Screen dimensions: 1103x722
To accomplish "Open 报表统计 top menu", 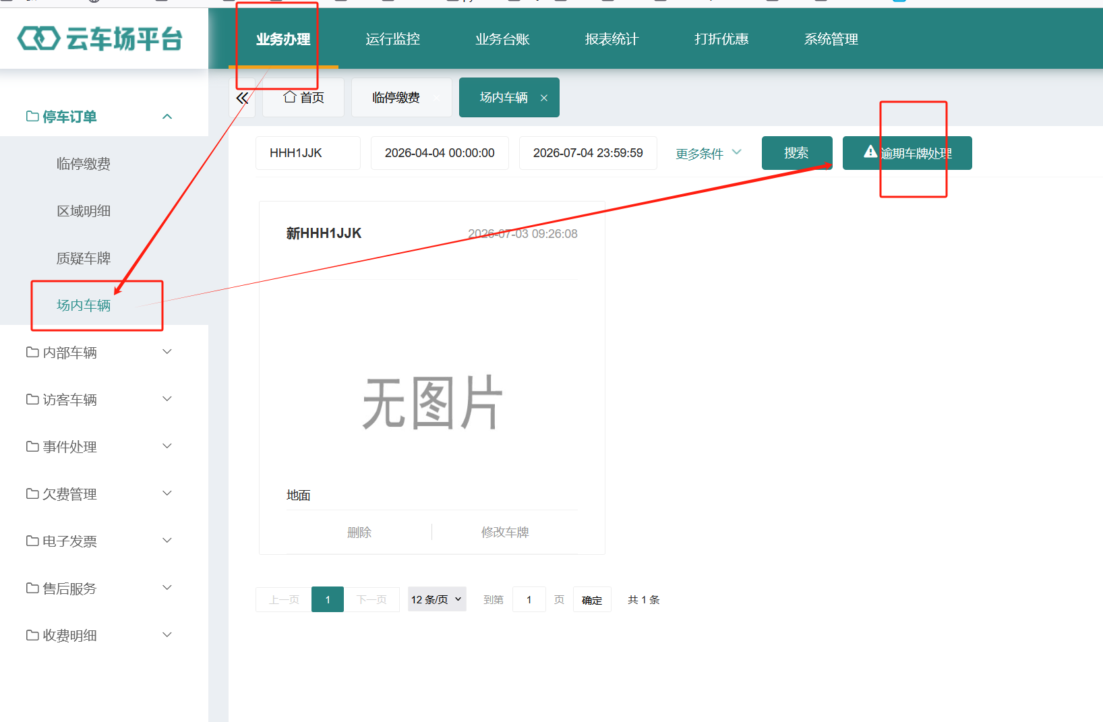I will tap(612, 39).
